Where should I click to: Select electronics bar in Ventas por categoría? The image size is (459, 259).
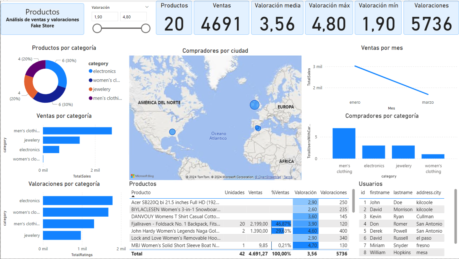pyautogui.click(x=51, y=150)
